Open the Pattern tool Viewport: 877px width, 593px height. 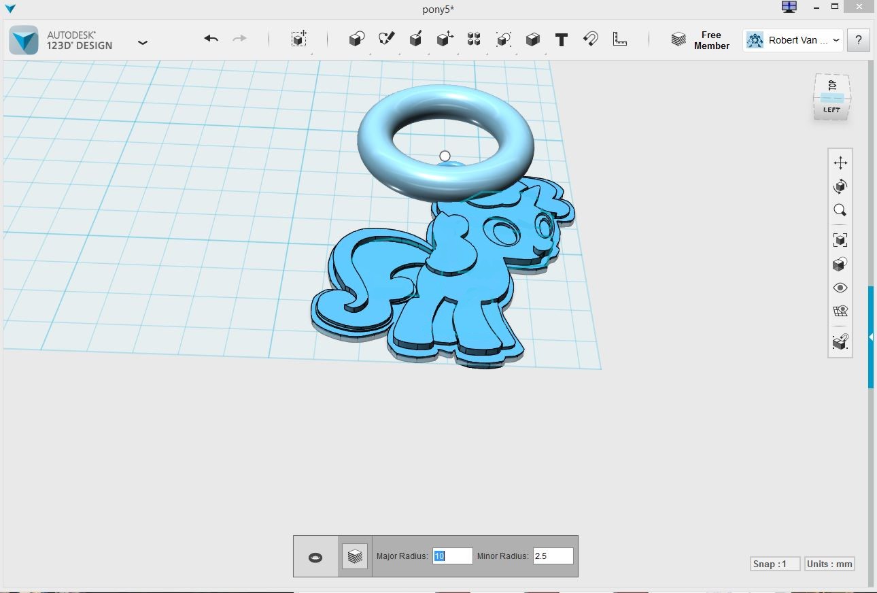coord(474,39)
